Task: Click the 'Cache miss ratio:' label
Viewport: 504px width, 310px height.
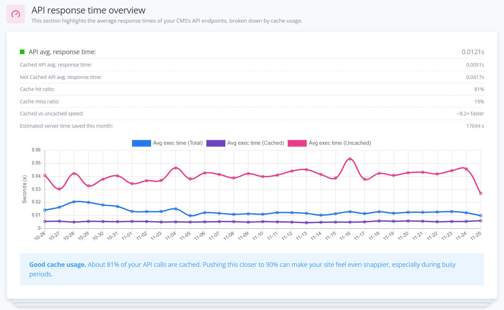Action: coord(40,102)
